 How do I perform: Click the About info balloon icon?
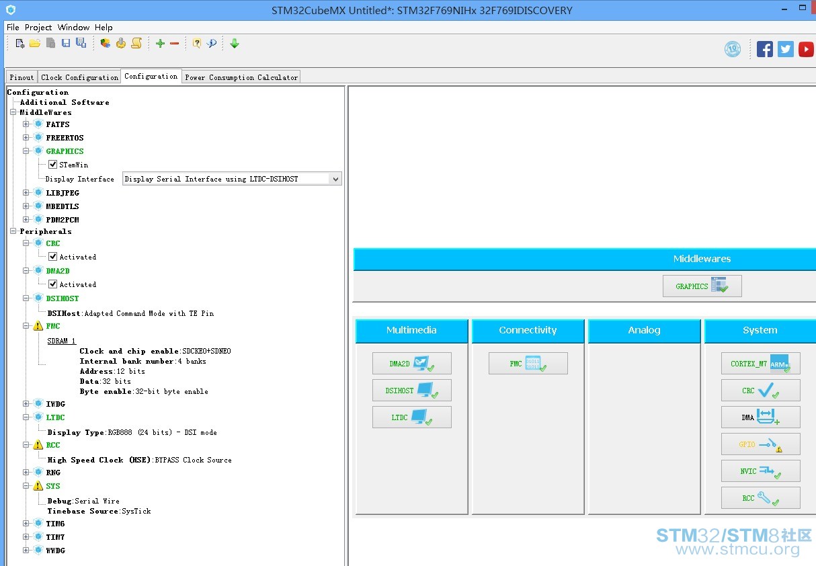212,44
